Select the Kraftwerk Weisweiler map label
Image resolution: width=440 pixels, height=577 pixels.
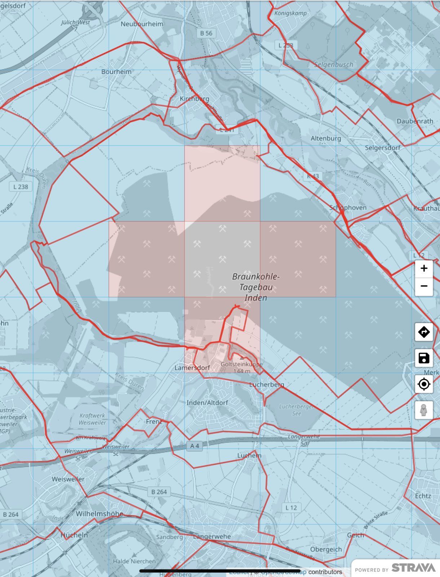click(x=92, y=419)
